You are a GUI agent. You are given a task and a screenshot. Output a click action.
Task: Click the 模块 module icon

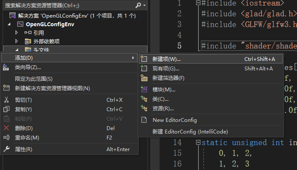[144, 89]
